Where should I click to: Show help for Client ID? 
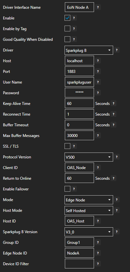point(98,168)
